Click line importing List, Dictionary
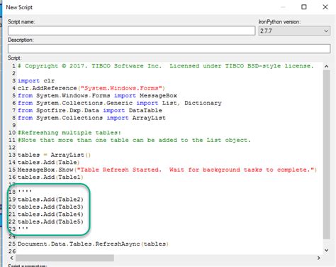336x267 pixels. [120, 103]
